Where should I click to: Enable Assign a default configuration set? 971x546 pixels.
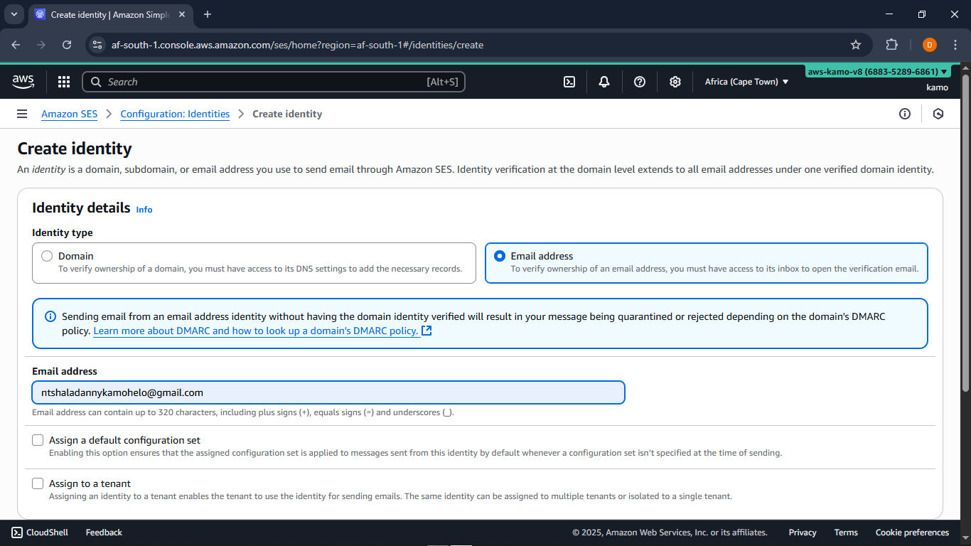pos(38,440)
